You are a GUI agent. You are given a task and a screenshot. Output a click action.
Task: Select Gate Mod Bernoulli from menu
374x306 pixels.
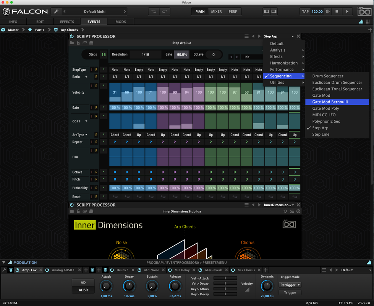(337, 102)
